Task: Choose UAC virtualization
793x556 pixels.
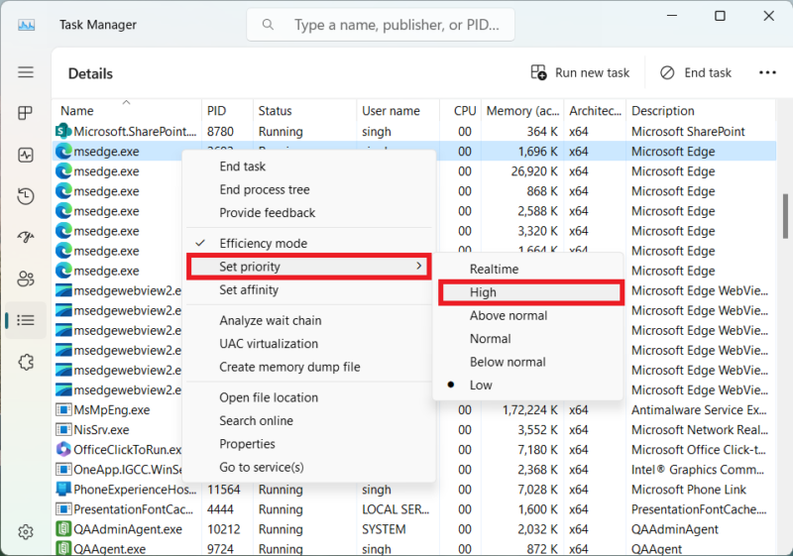Action: point(308,344)
